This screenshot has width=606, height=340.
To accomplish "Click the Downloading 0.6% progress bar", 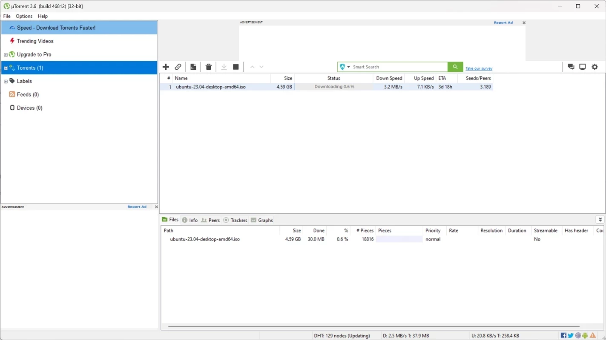I will coord(334,87).
